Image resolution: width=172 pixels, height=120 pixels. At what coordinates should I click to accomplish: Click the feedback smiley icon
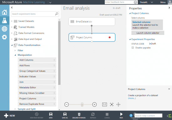coord(135,2)
